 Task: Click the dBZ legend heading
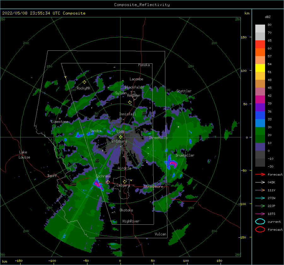pyautogui.click(x=268, y=17)
